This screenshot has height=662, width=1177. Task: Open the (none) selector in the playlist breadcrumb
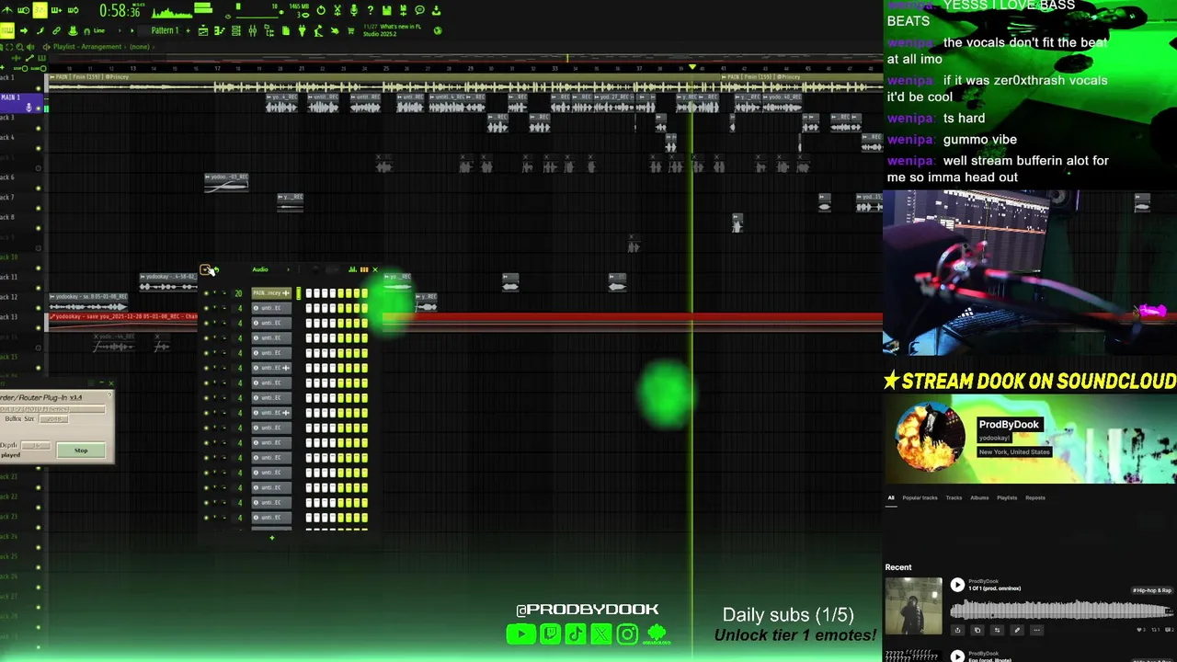[x=140, y=47]
